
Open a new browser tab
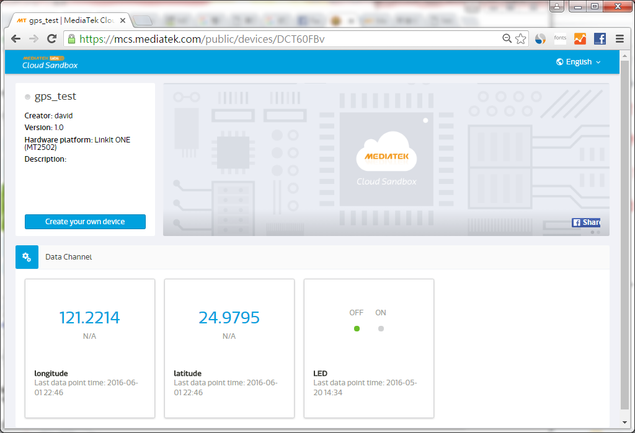pos(142,20)
